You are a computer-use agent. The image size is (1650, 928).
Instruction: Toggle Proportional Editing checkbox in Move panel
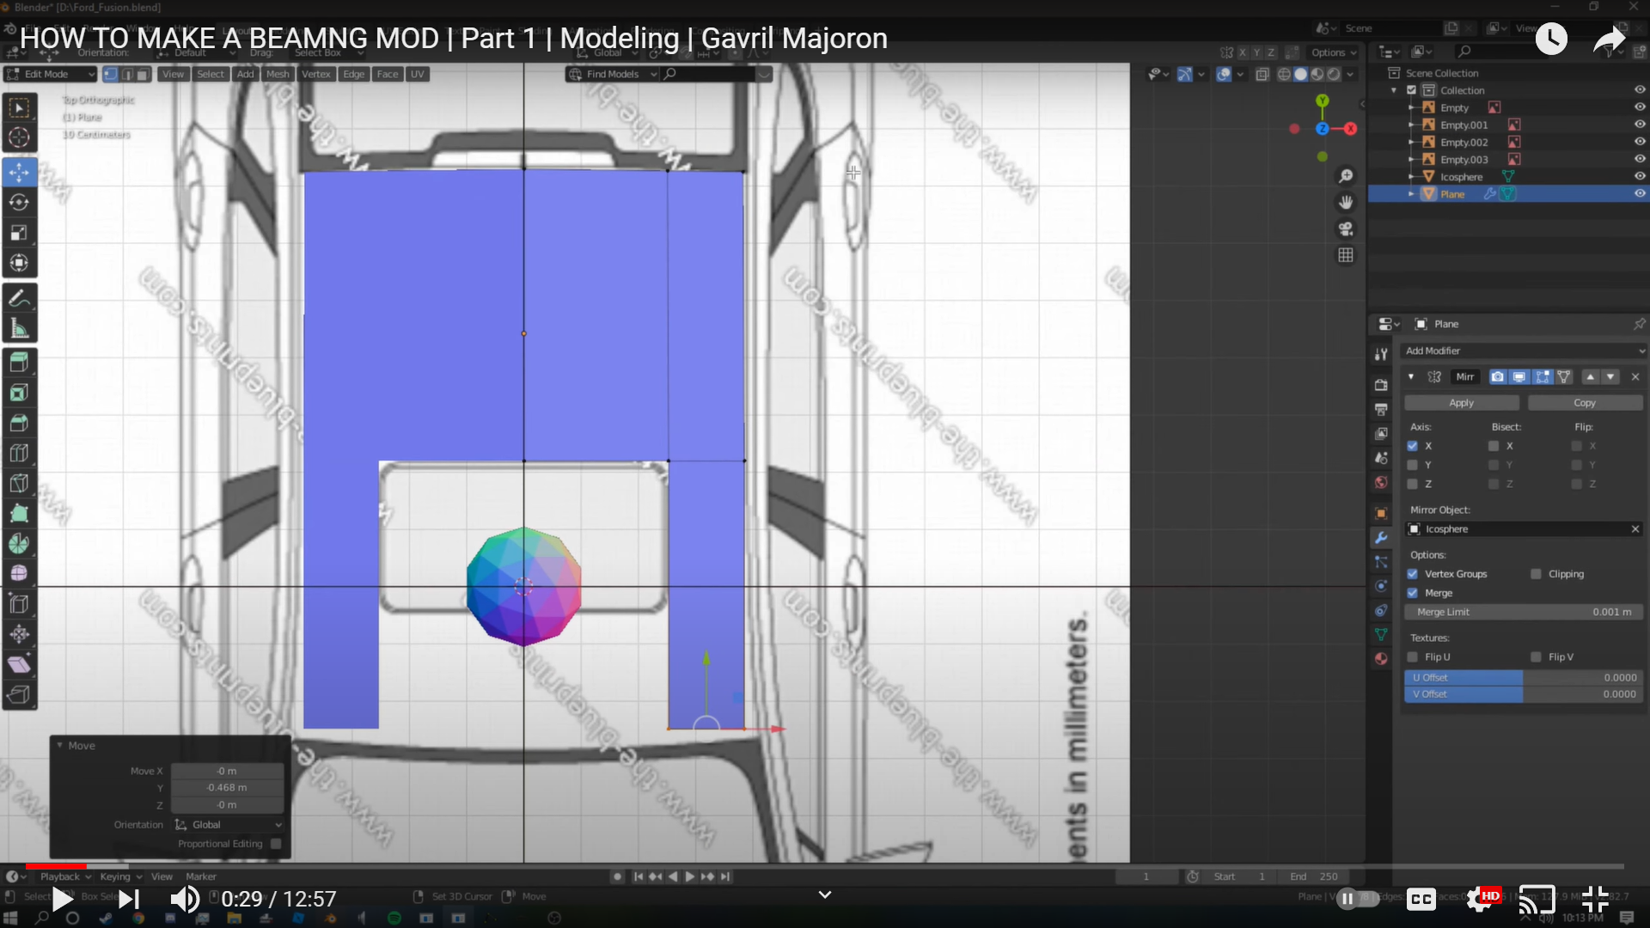tap(276, 844)
